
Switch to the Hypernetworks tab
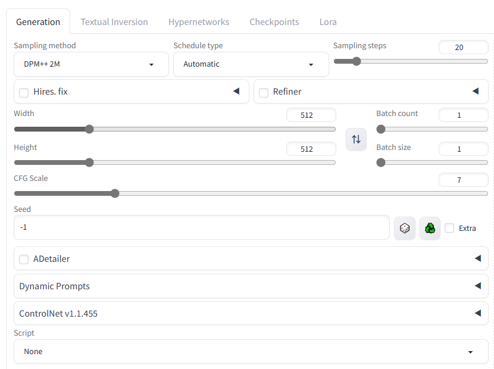tap(199, 22)
